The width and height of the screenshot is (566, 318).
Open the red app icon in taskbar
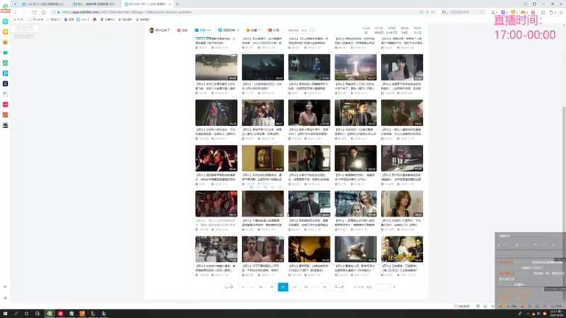pyautogui.click(x=60, y=314)
